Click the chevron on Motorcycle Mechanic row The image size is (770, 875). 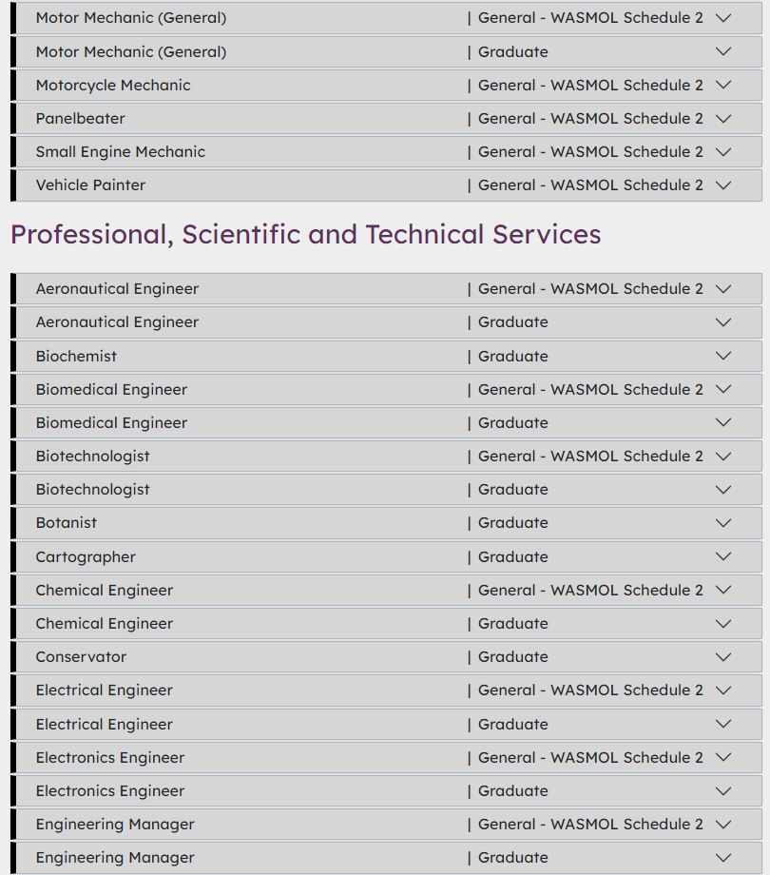click(723, 86)
